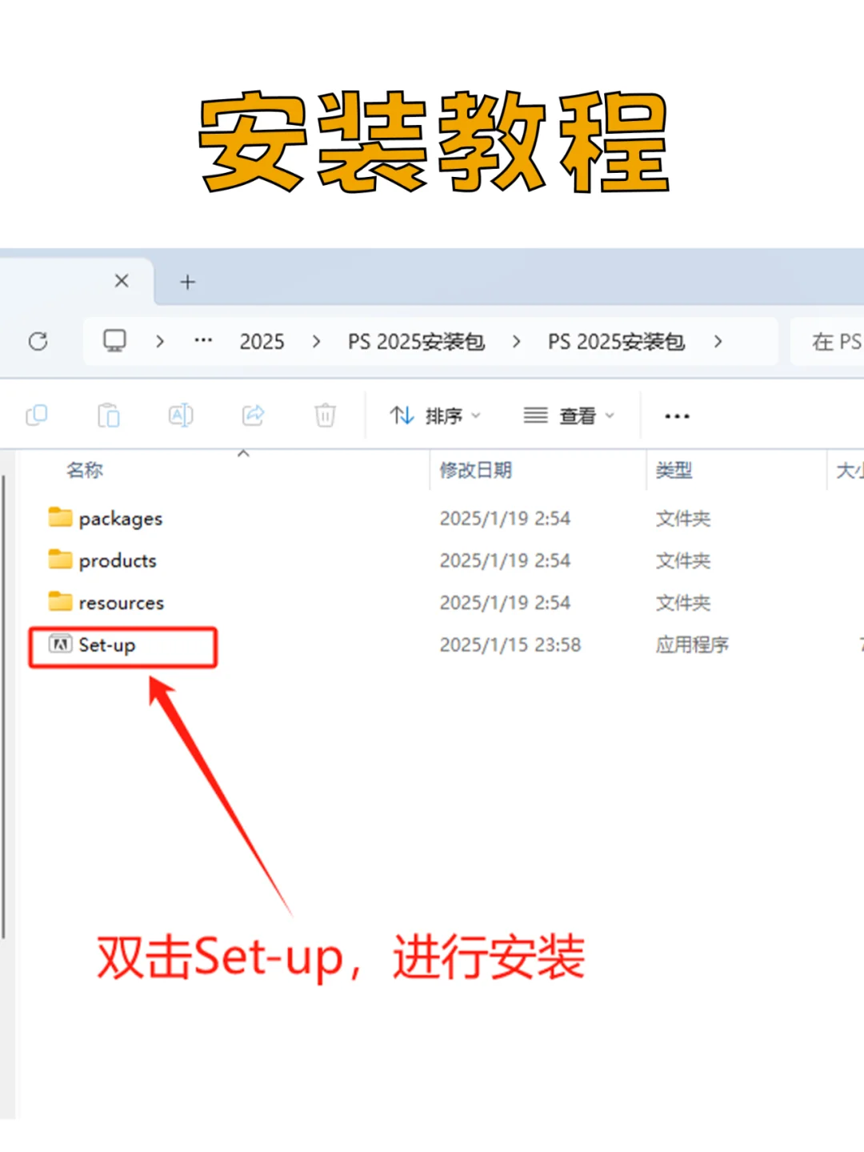This screenshot has width=864, height=1152.
Task: Open a new tab with the plus button
Action: pyautogui.click(x=187, y=281)
